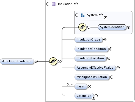Expand the SystemIdentifier element
The image size is (135, 102).
coord(129,27)
